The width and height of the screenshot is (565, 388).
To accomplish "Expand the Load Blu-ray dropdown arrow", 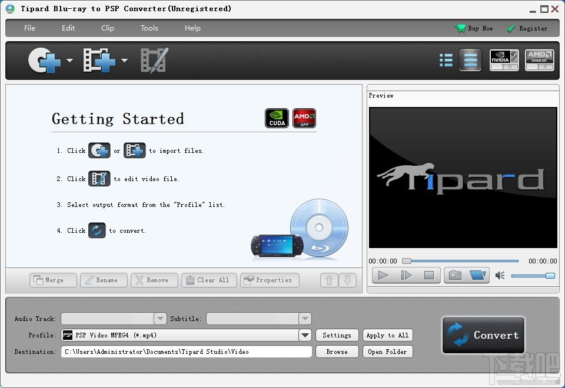I will point(70,61).
